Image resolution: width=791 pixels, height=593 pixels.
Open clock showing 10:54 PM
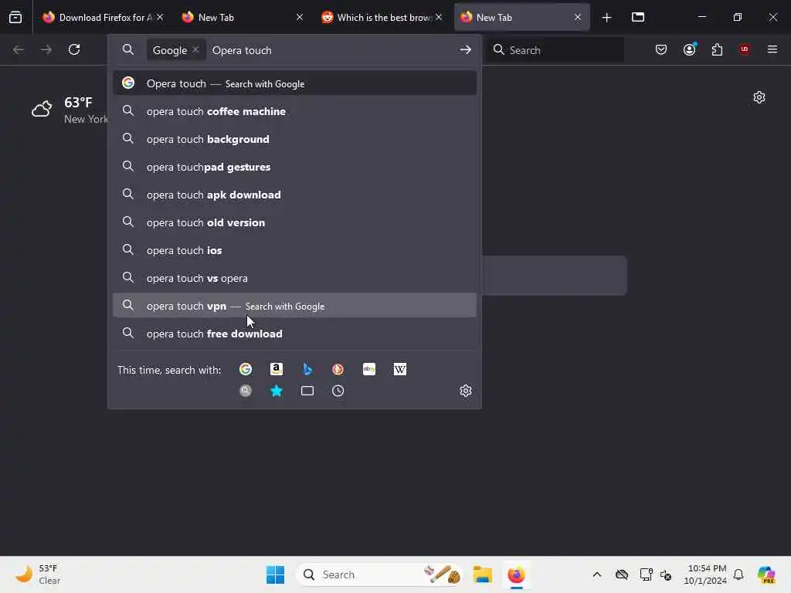(704, 574)
